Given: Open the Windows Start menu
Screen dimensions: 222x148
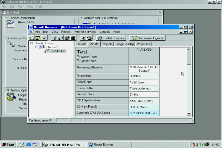Looking at the screenshot, I should pos(8,144).
